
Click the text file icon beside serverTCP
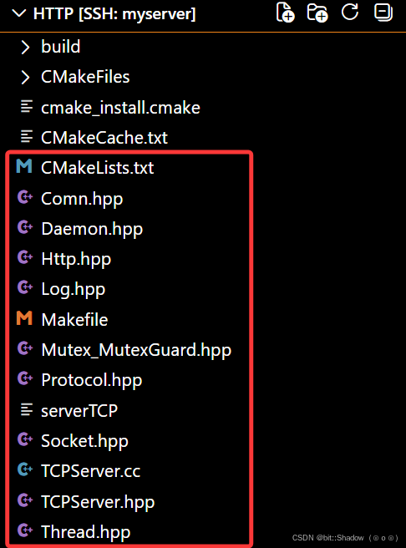tap(26, 409)
